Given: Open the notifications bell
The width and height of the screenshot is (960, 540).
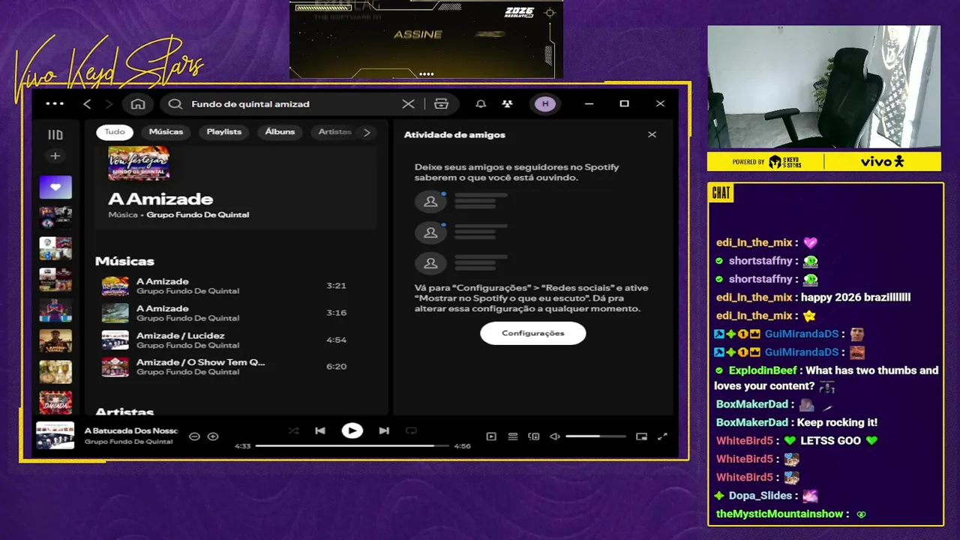Looking at the screenshot, I should point(481,104).
